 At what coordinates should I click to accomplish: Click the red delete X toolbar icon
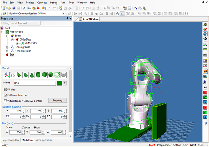pos(38,8)
